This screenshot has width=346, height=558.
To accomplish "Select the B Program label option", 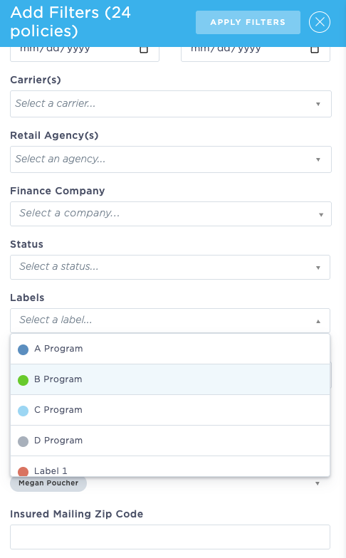I will coord(170,379).
